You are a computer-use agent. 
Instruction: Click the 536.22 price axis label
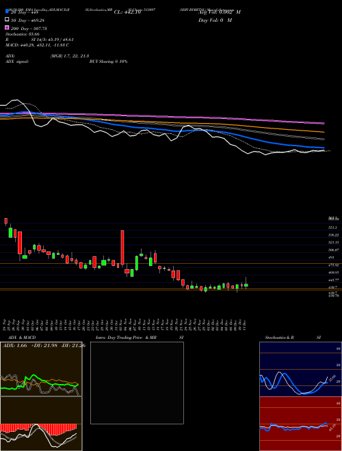(334, 235)
